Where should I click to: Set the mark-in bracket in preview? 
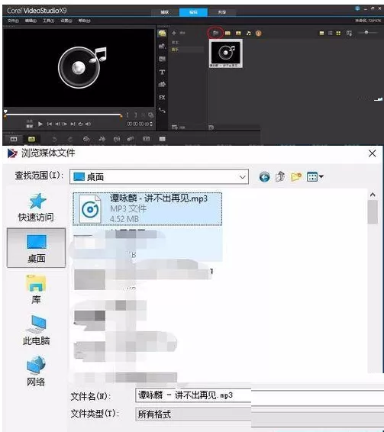tap(127, 115)
